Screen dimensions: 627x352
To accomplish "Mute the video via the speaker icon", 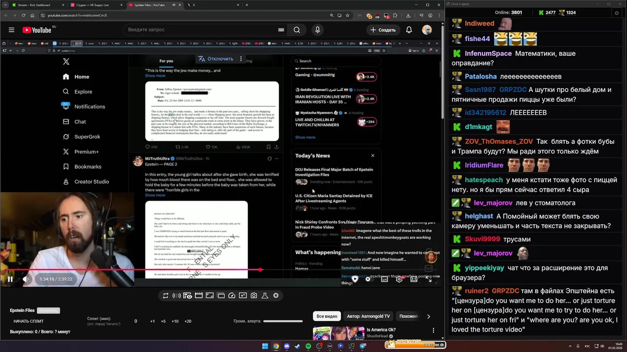I will (x=25, y=279).
